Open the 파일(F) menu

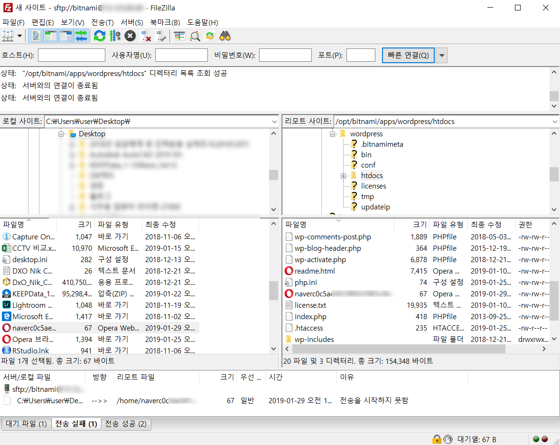(x=14, y=22)
